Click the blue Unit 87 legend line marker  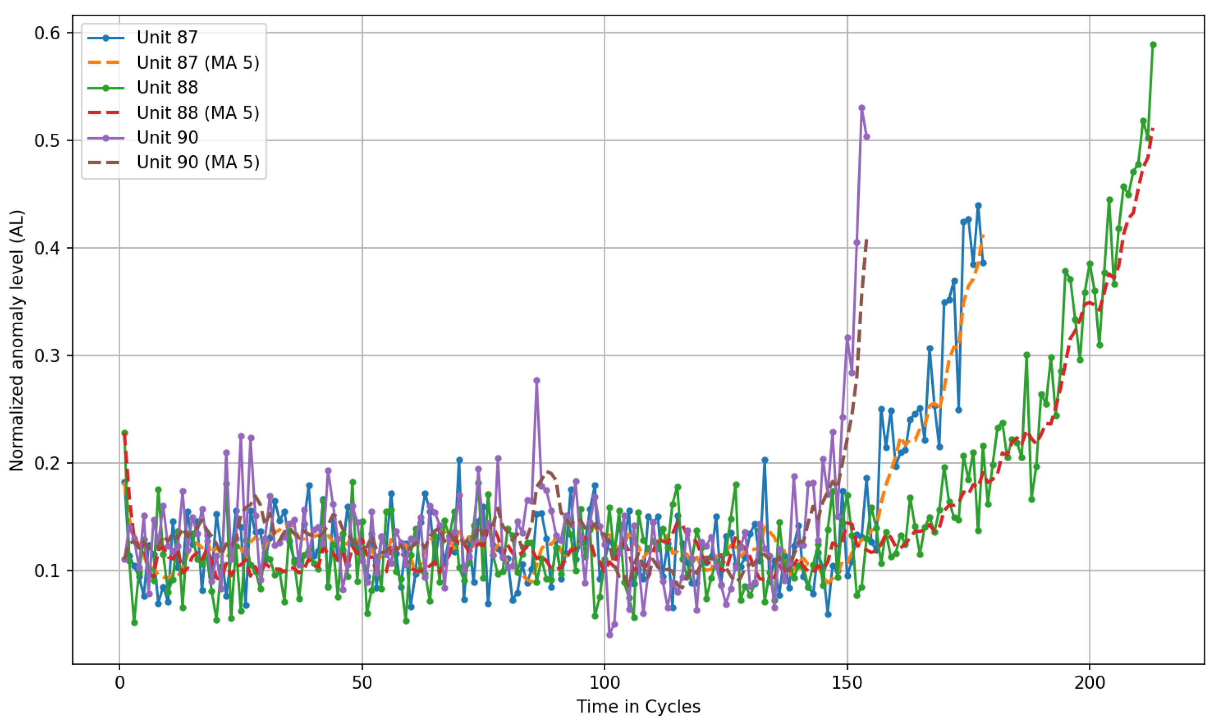pyautogui.click(x=106, y=38)
